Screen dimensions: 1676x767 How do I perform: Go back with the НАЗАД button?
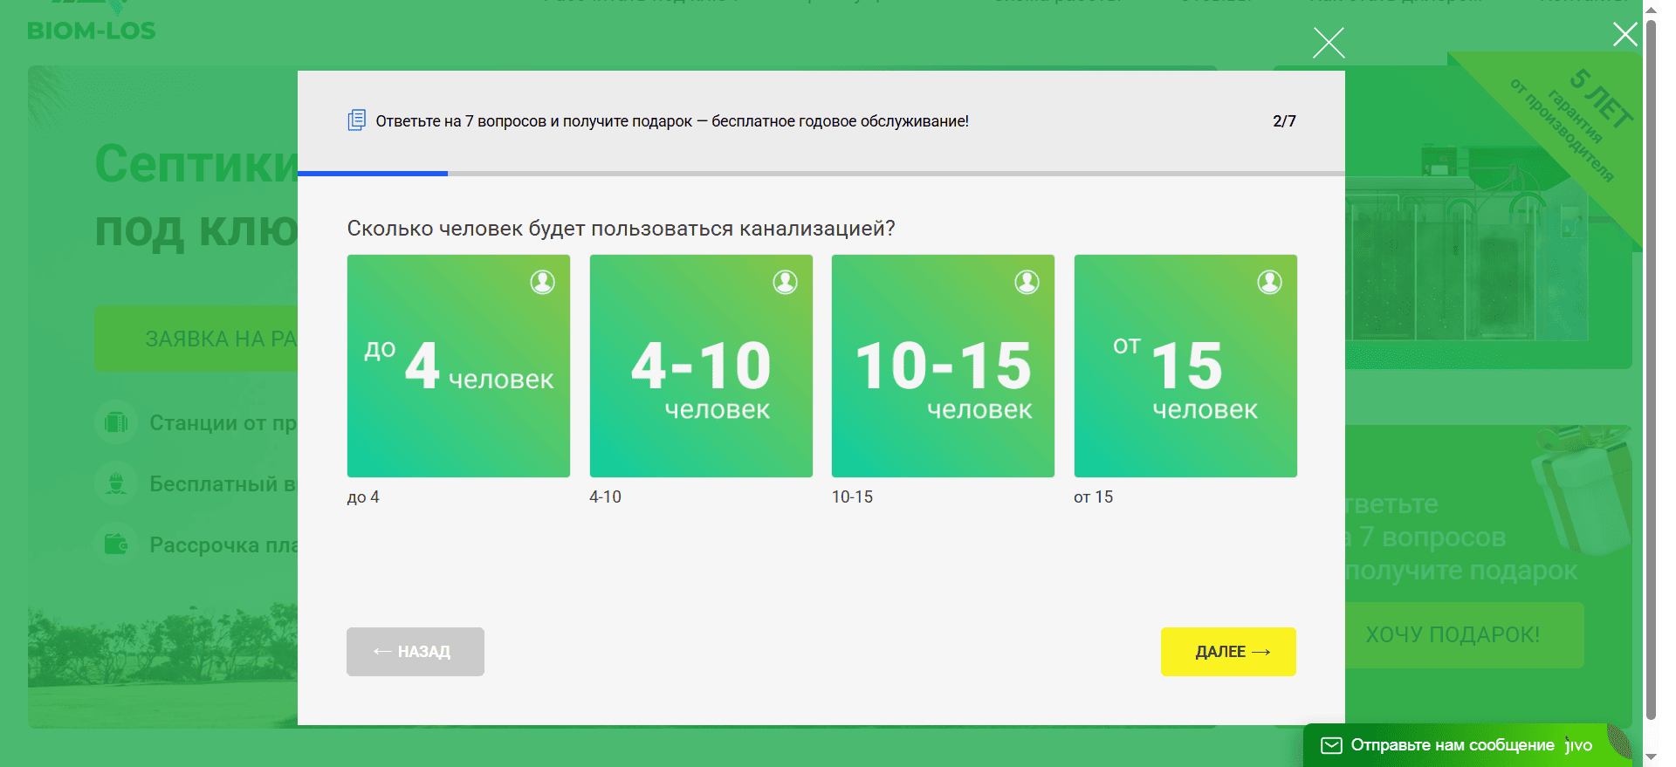coord(416,652)
